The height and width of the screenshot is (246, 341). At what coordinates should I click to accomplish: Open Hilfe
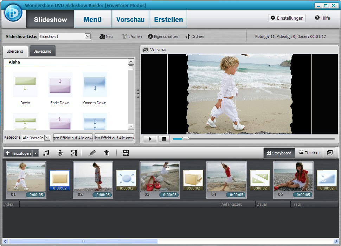[322, 18]
